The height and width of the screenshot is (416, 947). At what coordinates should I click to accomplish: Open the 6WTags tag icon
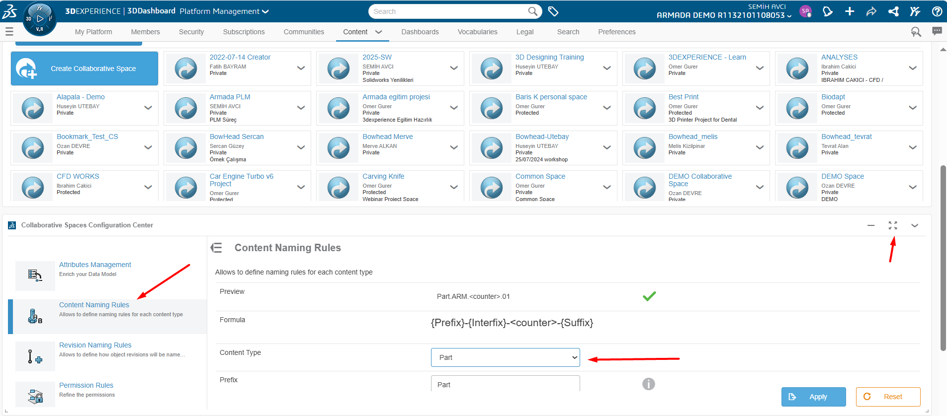click(x=553, y=11)
